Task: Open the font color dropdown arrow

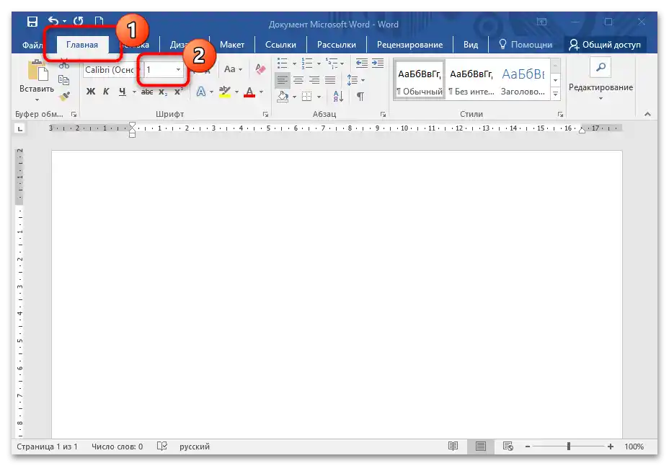Action: point(262,92)
